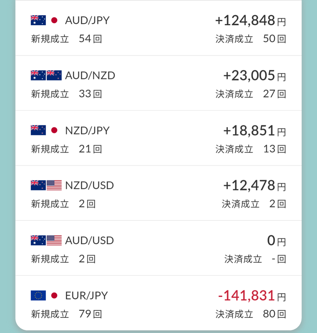Click the 決済成立 50回 count for AUD/JPY

click(x=250, y=39)
